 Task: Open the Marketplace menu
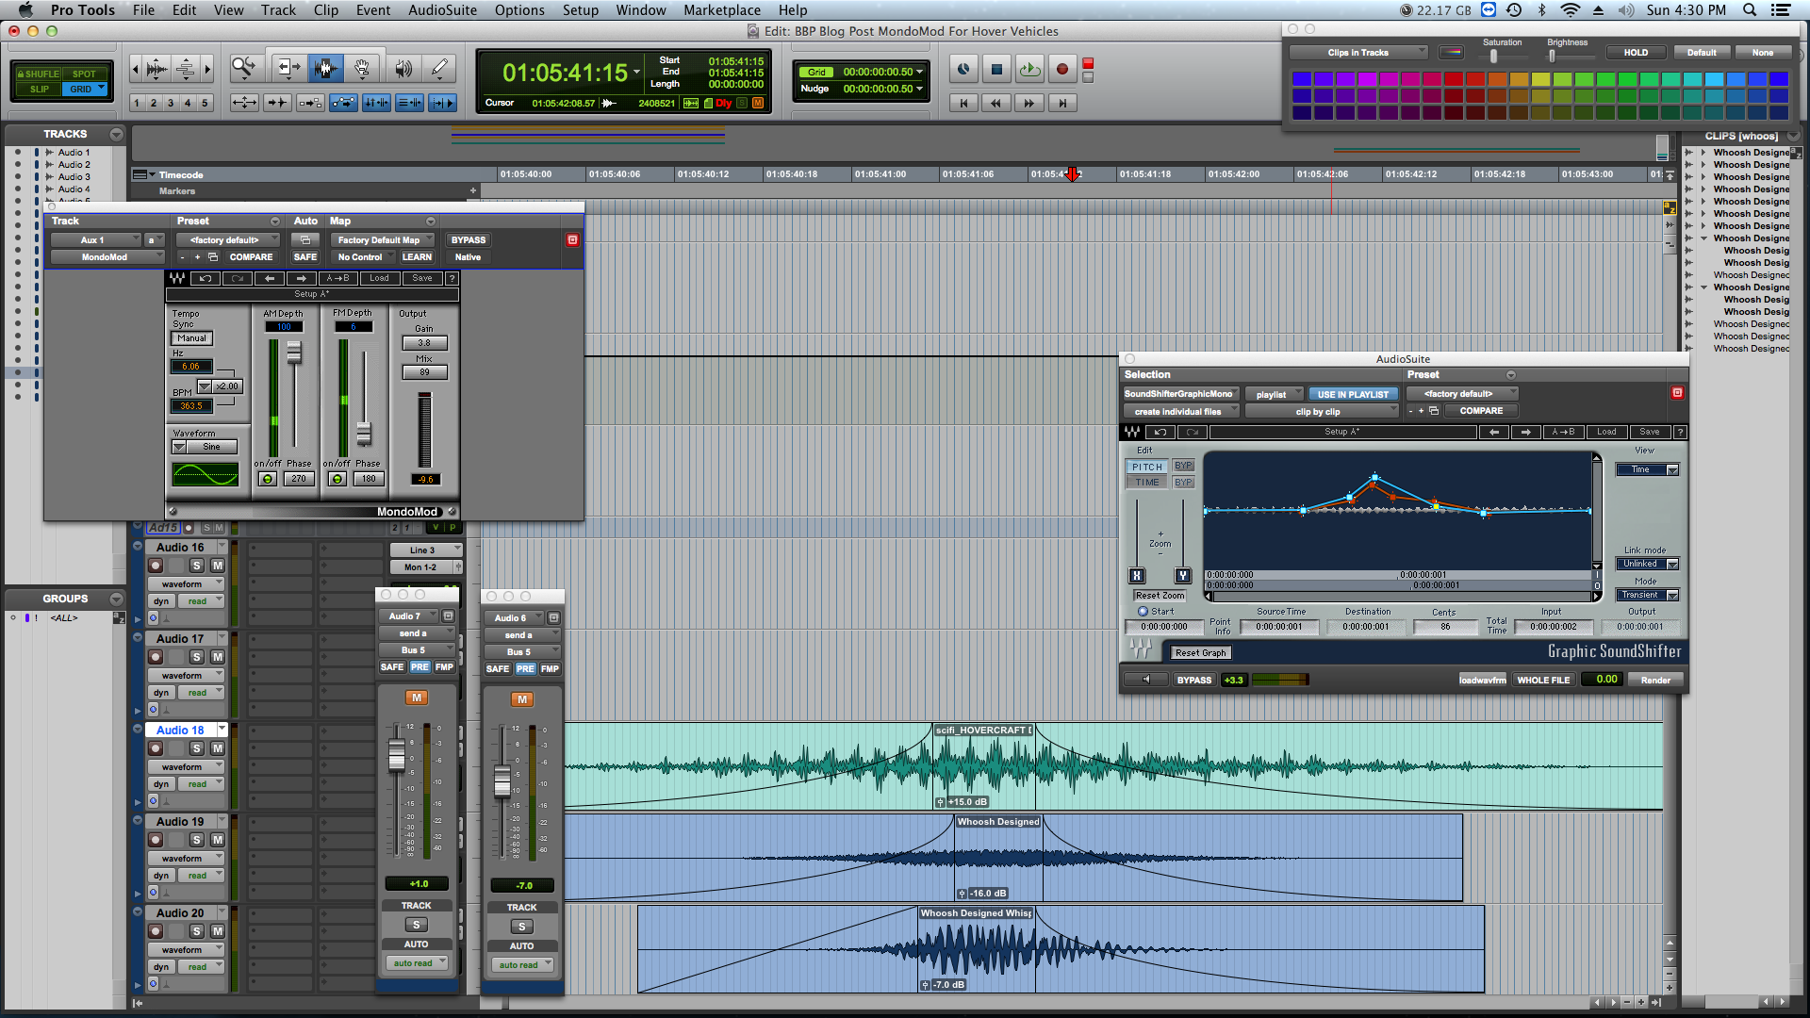click(722, 10)
